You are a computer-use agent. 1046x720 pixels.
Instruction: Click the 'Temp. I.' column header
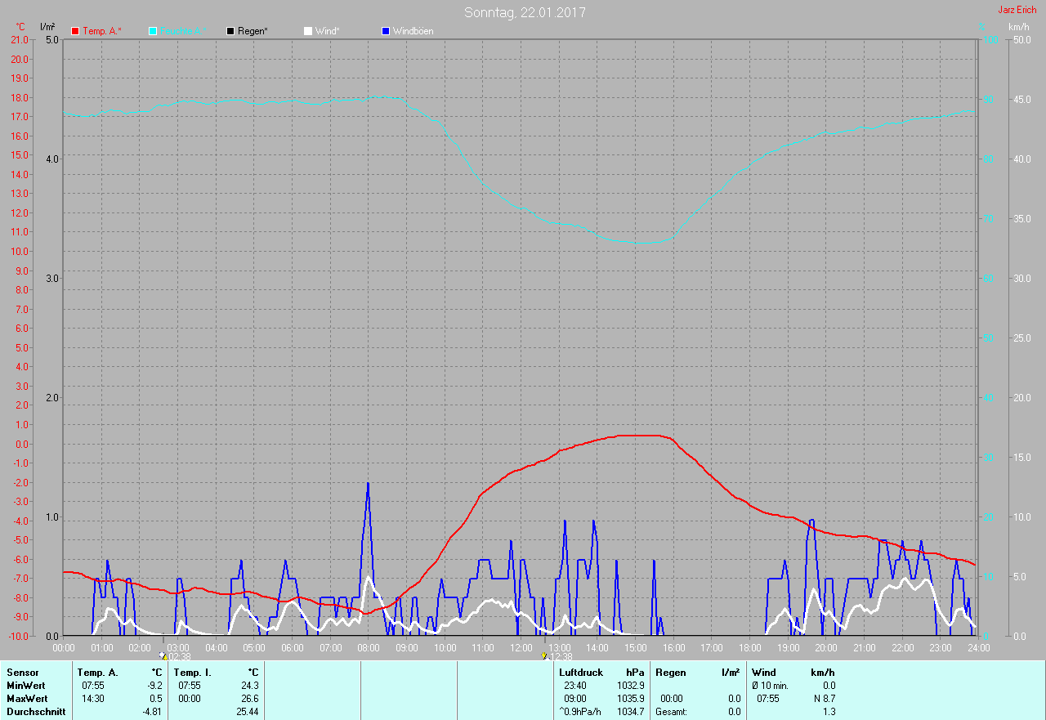coord(193,673)
